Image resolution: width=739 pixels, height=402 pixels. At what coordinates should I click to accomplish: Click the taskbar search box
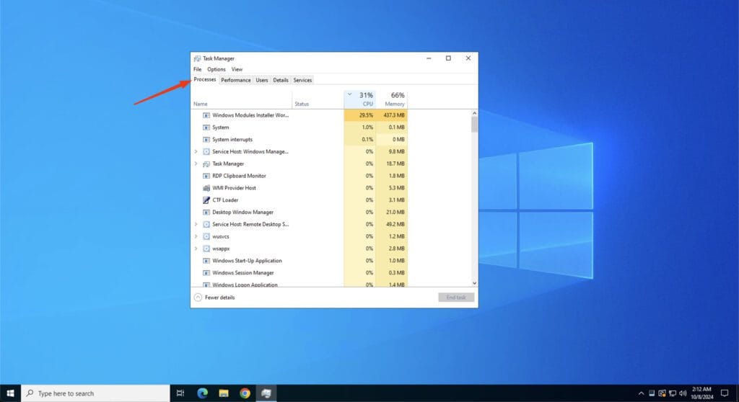96,393
